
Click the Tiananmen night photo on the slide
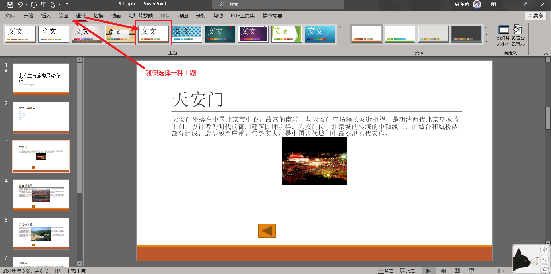pos(315,161)
